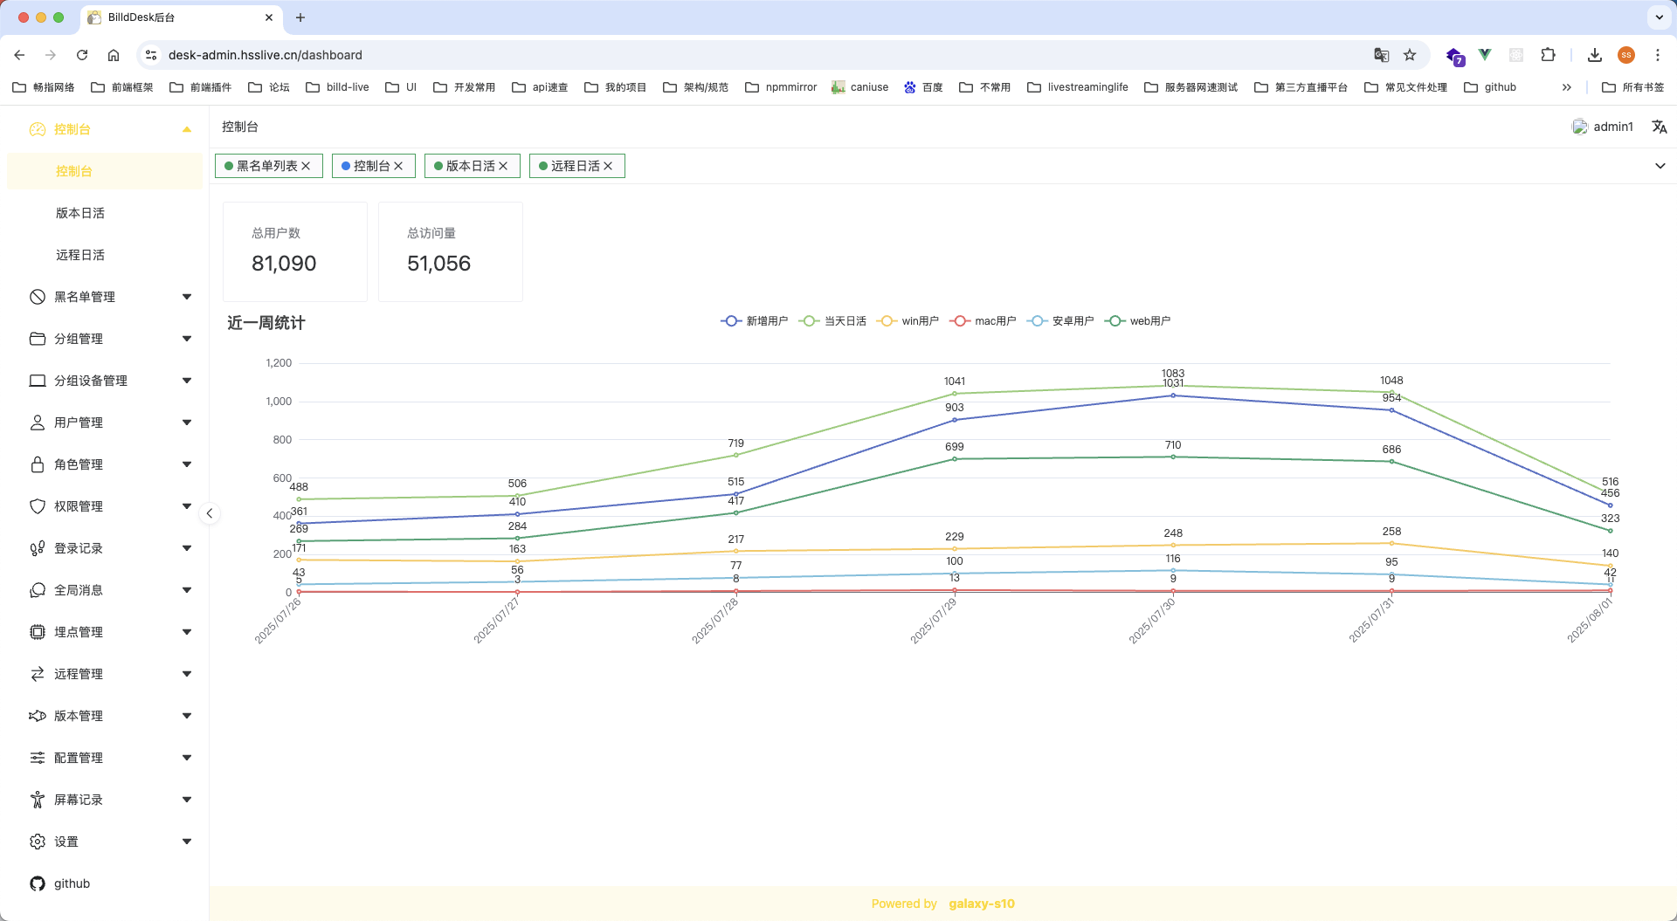Viewport: 1677px width, 921px height.
Task: Click the 用户管理 person icon
Action: click(x=38, y=423)
